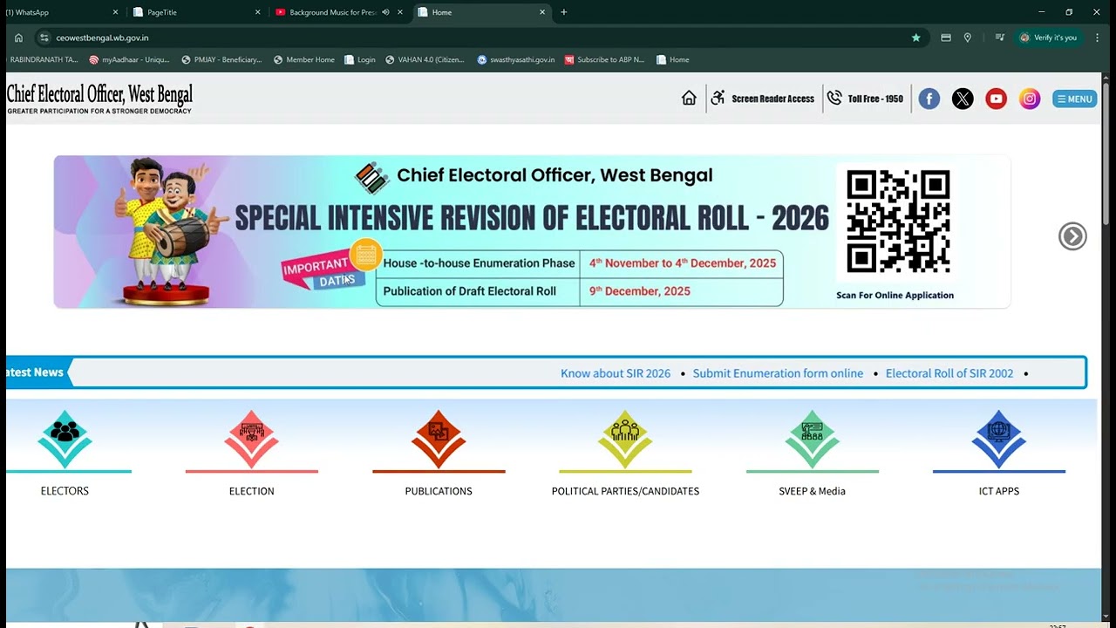Close the Home tab

[541, 12]
